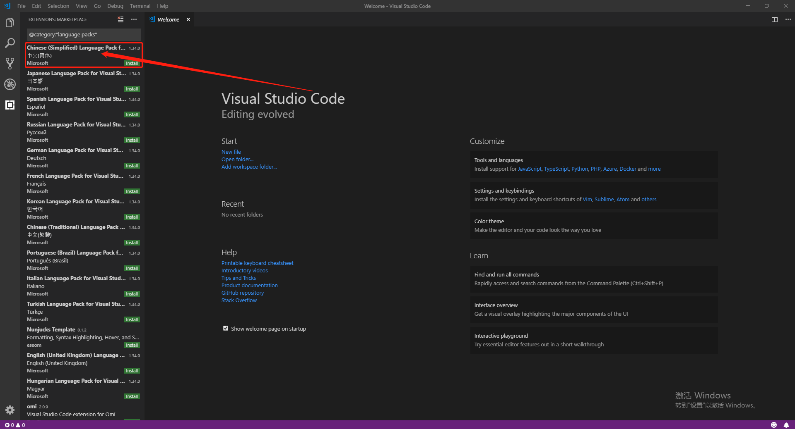Click New file link

[231, 152]
